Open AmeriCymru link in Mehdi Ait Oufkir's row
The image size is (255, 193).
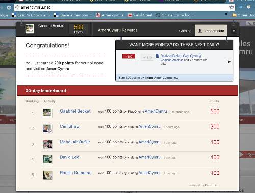pos(149,142)
